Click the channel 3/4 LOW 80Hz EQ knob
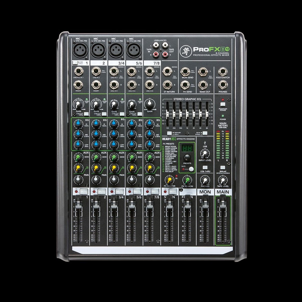302x302 pixels. (114, 144)
